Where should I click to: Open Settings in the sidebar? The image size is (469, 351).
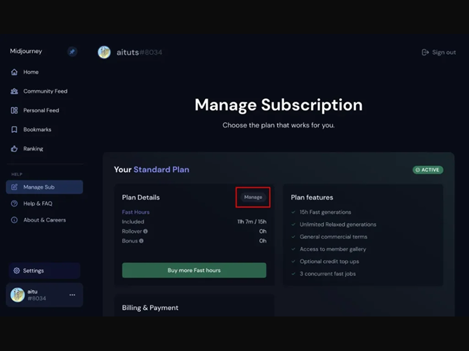tap(45, 270)
